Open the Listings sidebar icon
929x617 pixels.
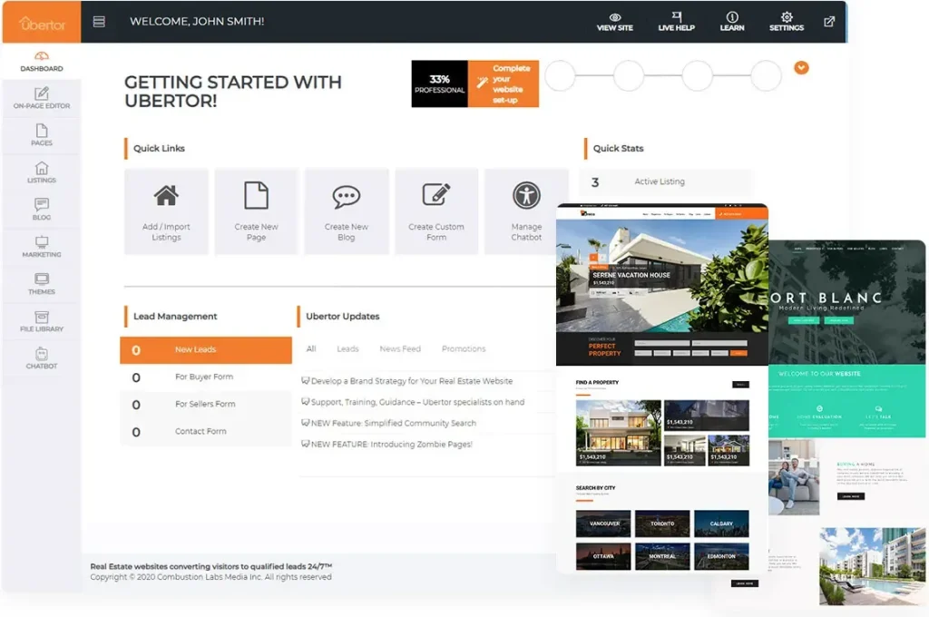pos(43,170)
